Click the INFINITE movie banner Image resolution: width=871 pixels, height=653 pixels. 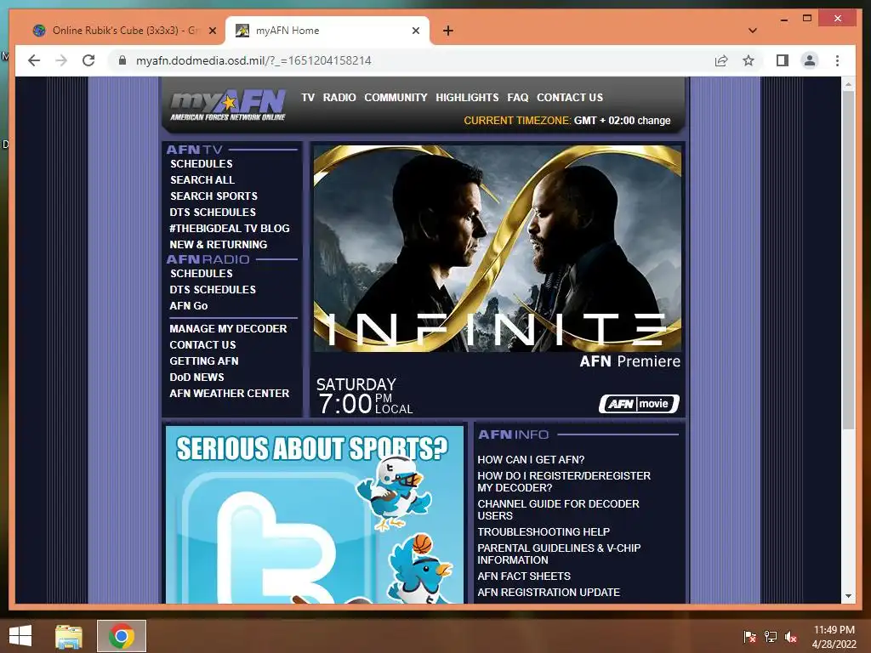tap(497, 249)
